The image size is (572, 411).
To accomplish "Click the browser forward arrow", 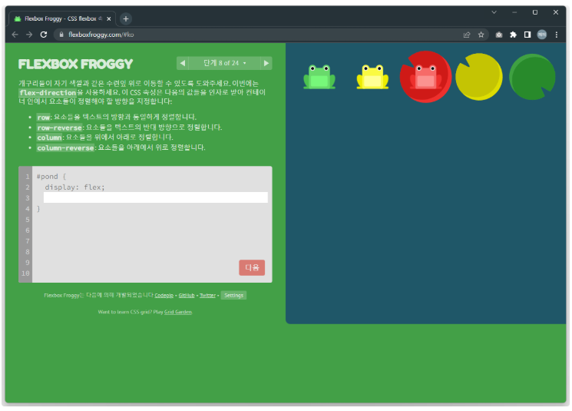I will 29,35.
